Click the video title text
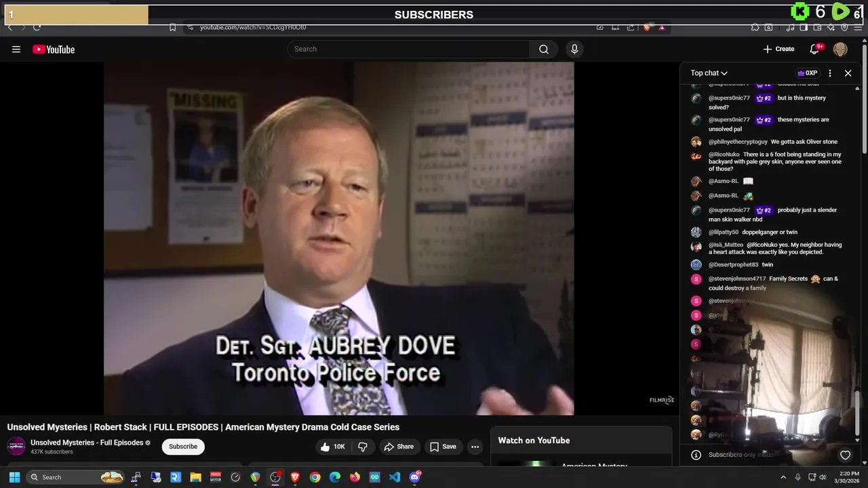This screenshot has width=868, height=488. tap(203, 427)
